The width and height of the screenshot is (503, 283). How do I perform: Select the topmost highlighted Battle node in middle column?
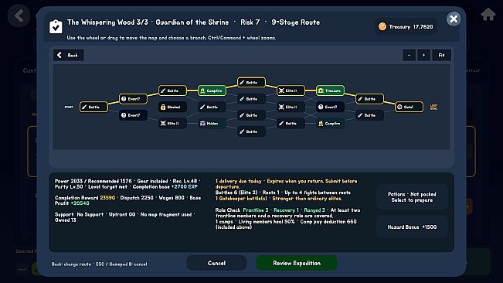(x=252, y=83)
